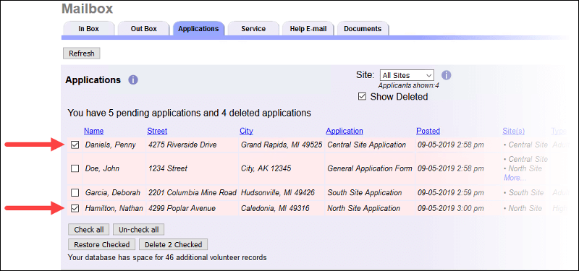Open info icon next to Applications heading

(133, 79)
